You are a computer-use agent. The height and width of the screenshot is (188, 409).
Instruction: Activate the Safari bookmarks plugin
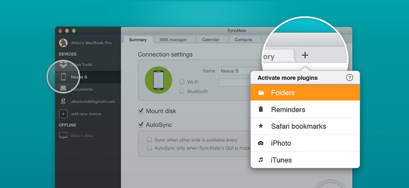click(x=305, y=126)
